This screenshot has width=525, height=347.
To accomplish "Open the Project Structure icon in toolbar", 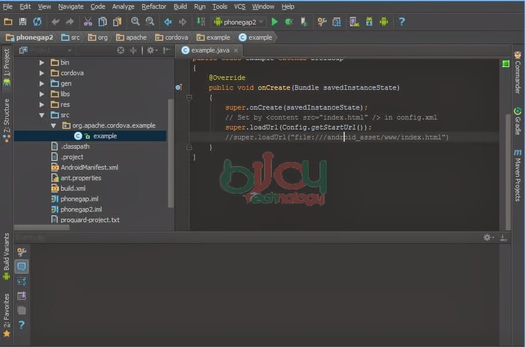I will point(337,22).
